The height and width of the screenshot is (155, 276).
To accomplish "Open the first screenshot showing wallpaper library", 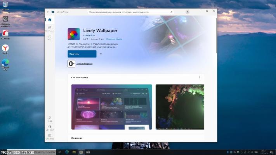I will pyautogui.click(x=111, y=107).
